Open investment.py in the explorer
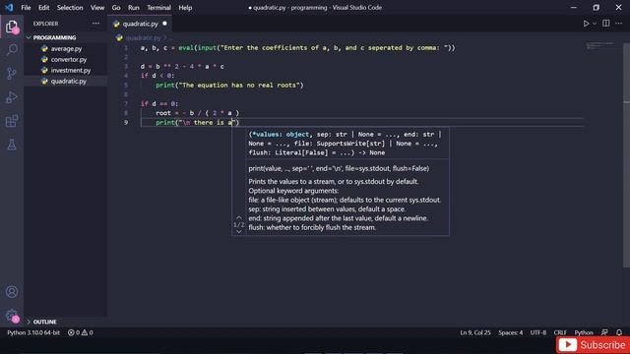 click(x=71, y=70)
